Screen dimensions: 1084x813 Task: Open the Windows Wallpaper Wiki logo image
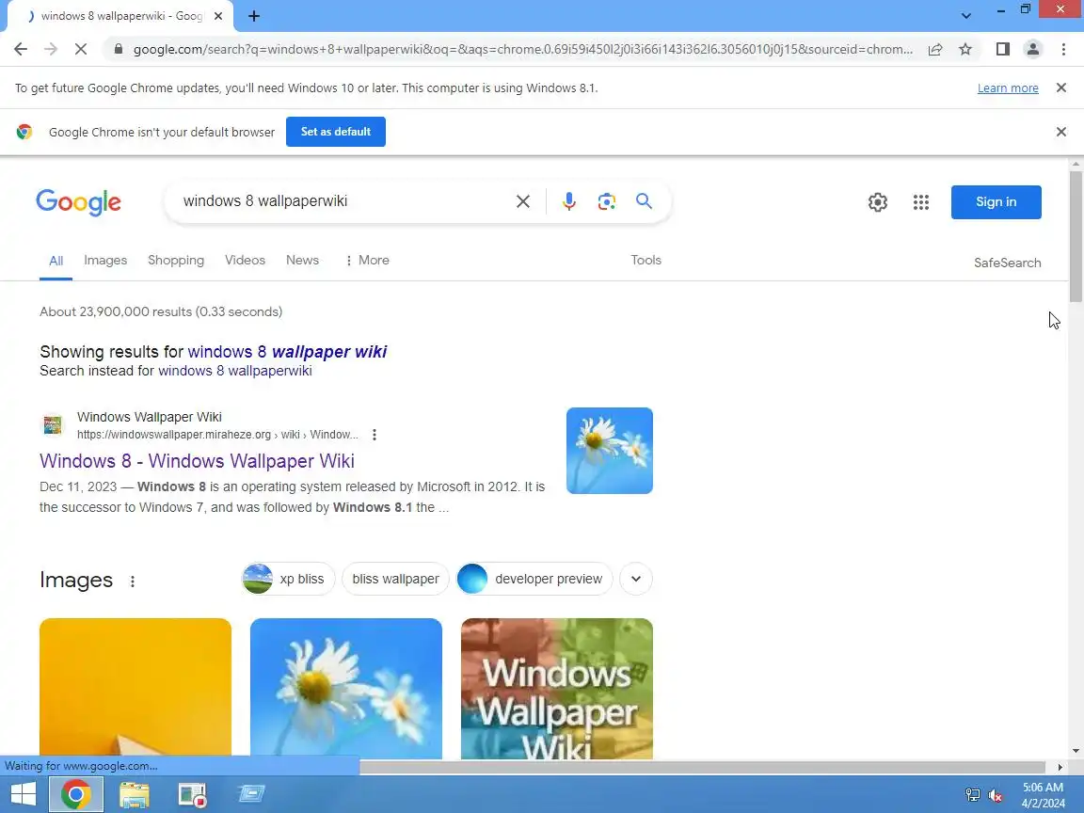click(x=556, y=688)
